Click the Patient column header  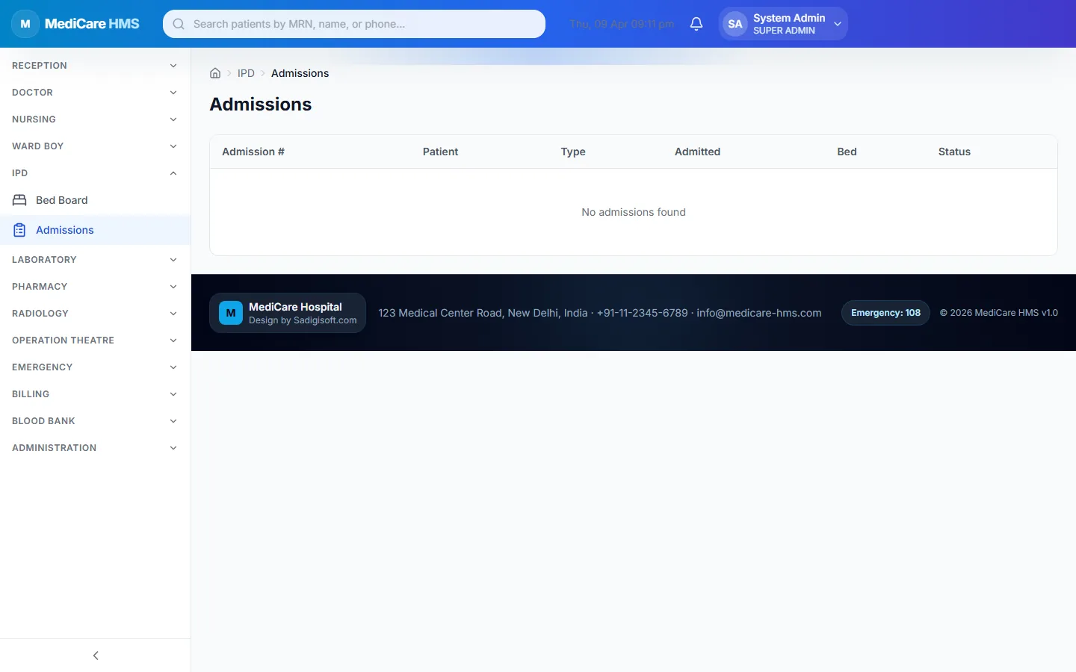[x=440, y=152]
